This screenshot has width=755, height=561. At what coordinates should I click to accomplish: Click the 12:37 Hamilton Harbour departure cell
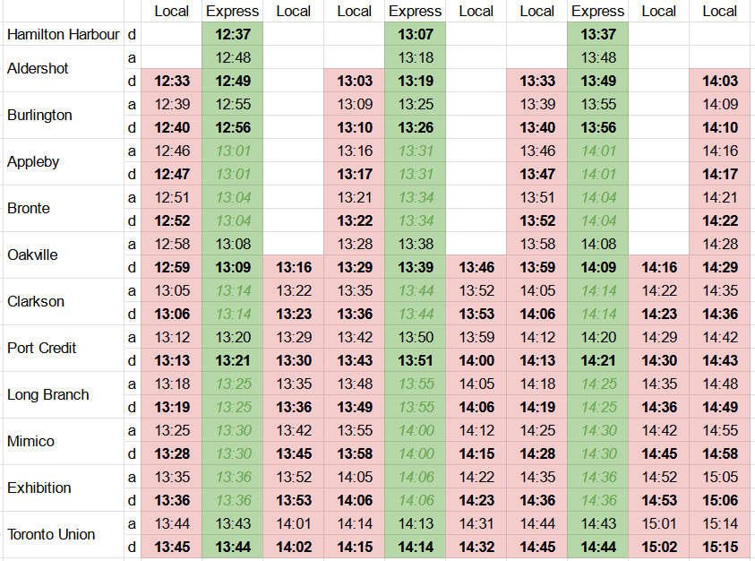tap(232, 34)
